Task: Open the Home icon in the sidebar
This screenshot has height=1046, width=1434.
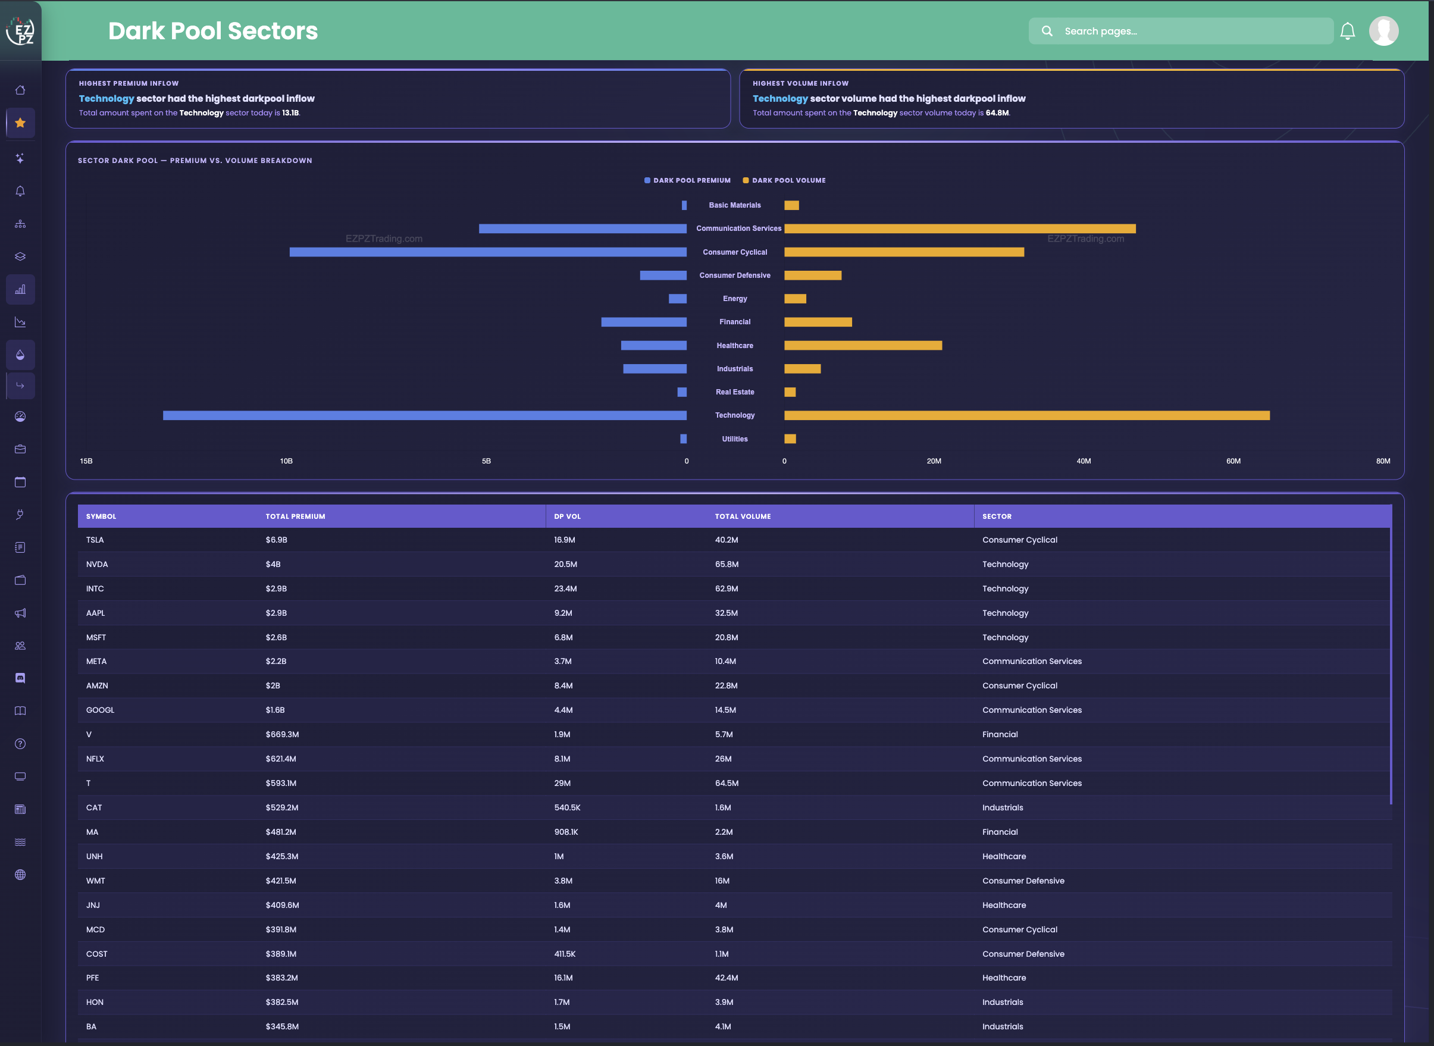Action: [x=20, y=90]
